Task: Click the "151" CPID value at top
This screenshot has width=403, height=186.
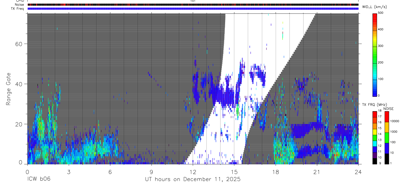Action: click(193, 1)
